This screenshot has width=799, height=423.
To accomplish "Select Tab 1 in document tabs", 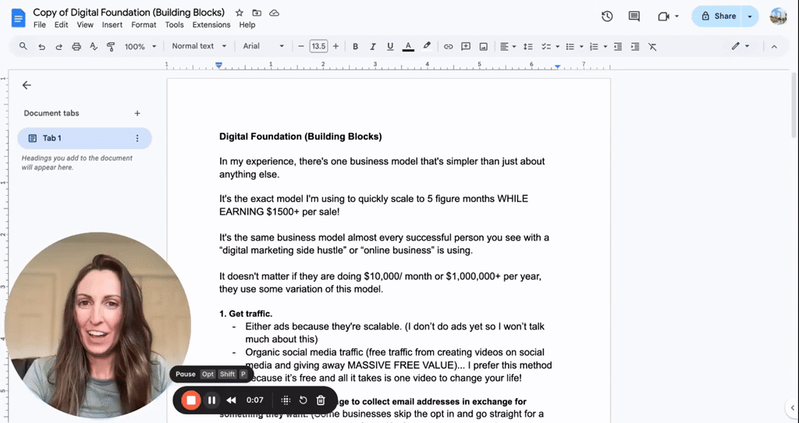I will click(84, 138).
